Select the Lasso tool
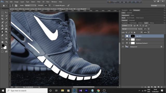Screen dimensions: 166x93 (x=2, y=16)
